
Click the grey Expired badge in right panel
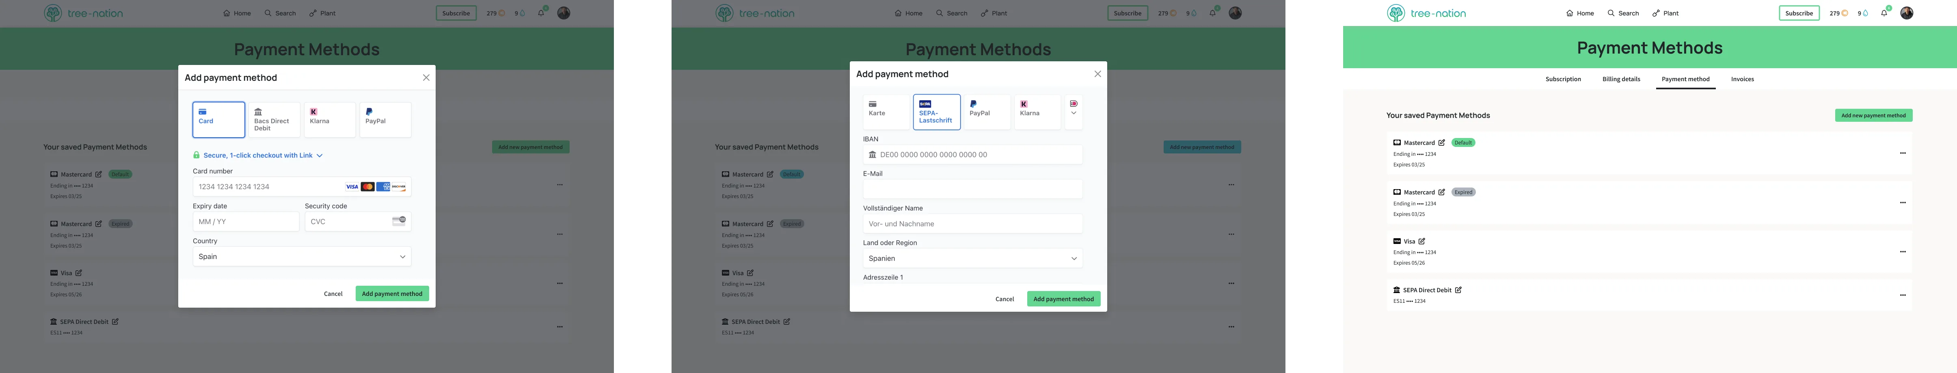coord(1463,192)
